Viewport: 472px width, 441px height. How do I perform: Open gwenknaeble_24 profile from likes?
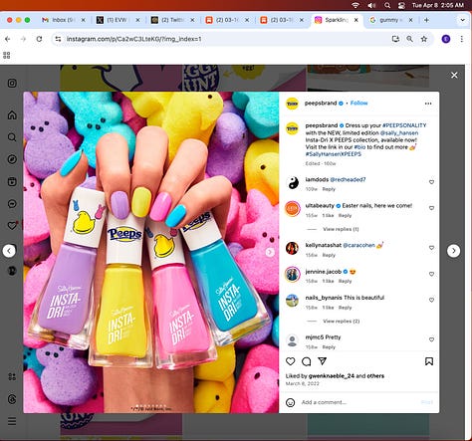tap(332, 376)
